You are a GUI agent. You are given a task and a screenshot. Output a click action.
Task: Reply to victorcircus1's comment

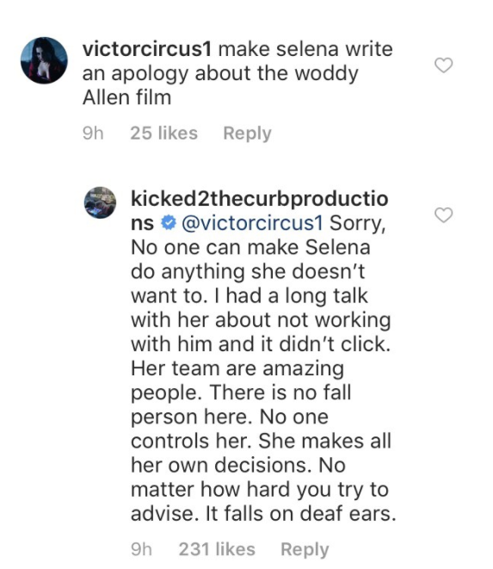[x=247, y=133]
